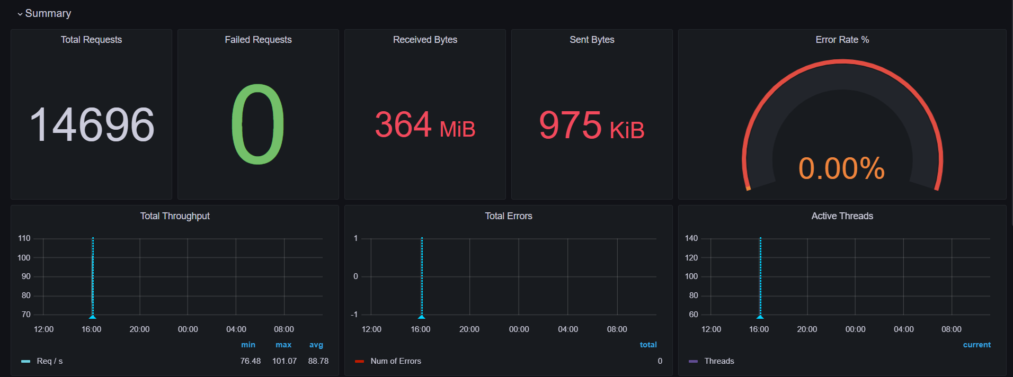The width and height of the screenshot is (1013, 377).
Task: Sort Total Errors legend by total
Action: [648, 345]
